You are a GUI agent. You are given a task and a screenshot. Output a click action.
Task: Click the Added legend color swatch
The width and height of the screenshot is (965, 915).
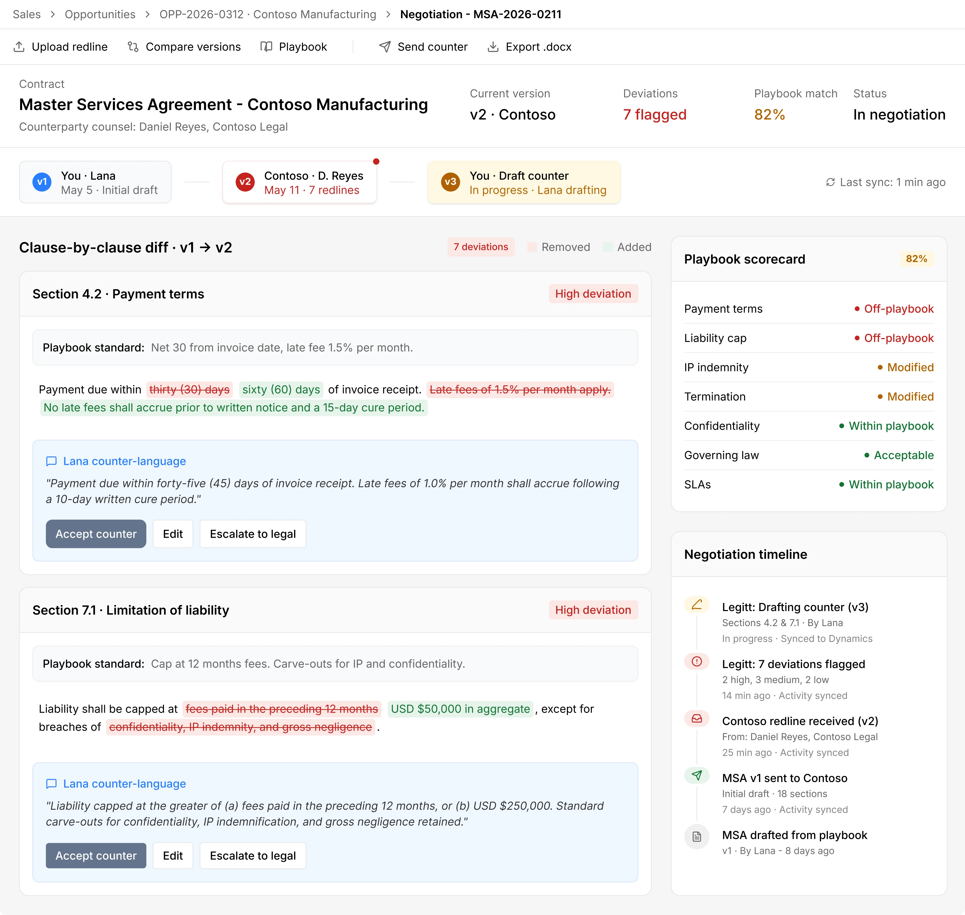coord(608,247)
